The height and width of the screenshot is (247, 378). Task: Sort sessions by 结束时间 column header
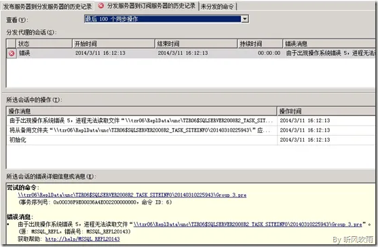click(196, 43)
